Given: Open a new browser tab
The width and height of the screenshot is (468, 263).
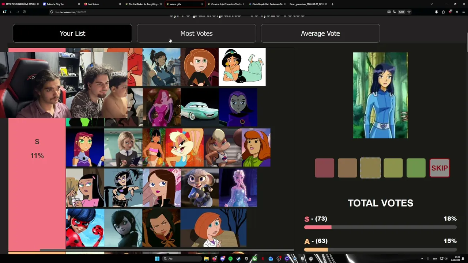Looking at the screenshot, I should (x=332, y=4).
